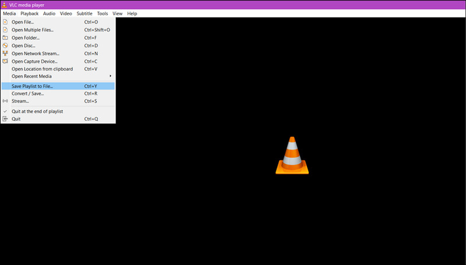The height and width of the screenshot is (265, 466).
Task: Open the Tools menu
Action: [x=102, y=14]
